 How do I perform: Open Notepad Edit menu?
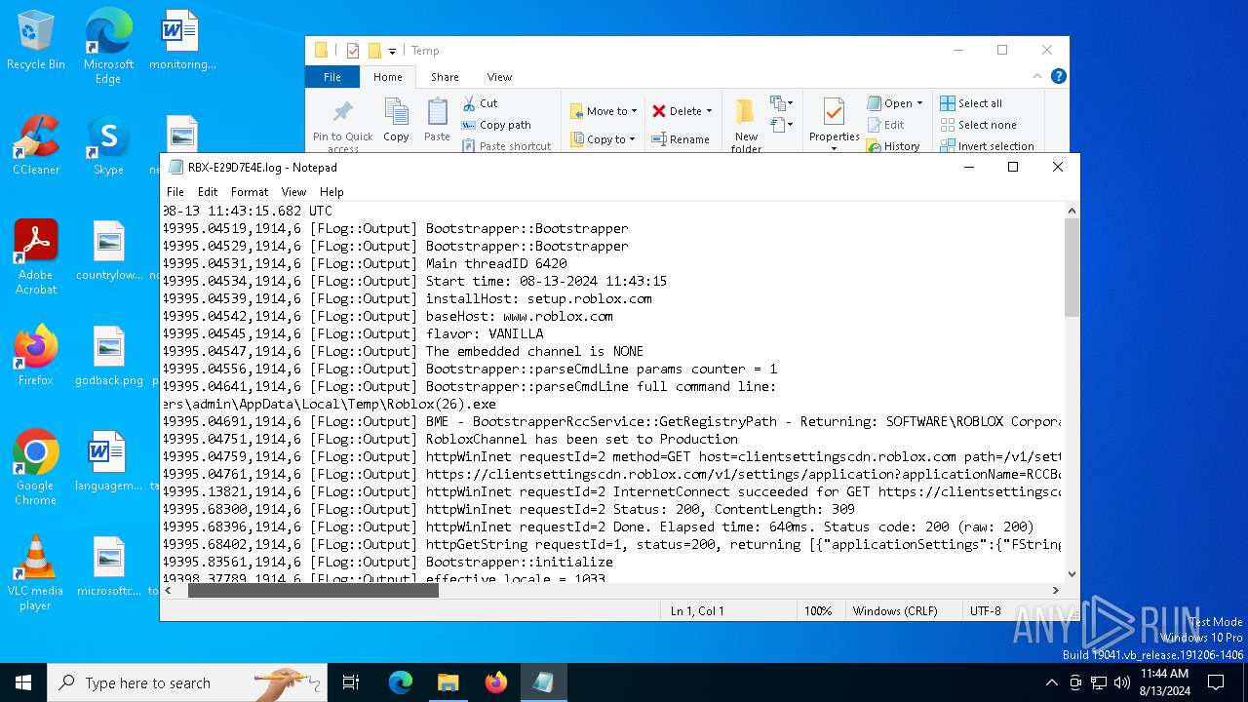(x=208, y=192)
